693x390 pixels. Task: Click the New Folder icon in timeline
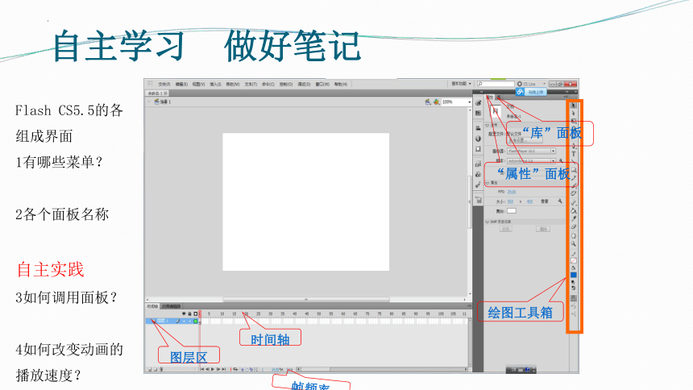coord(156,369)
